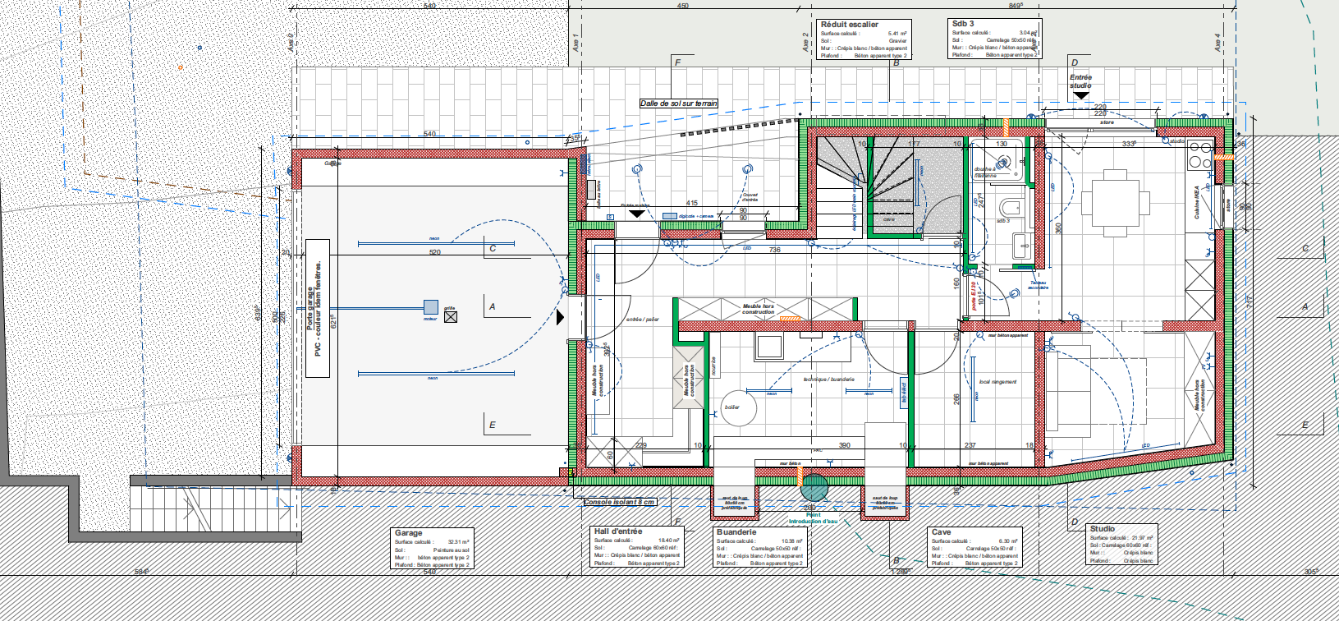Select the 'tab élect' panel label

tap(903, 392)
